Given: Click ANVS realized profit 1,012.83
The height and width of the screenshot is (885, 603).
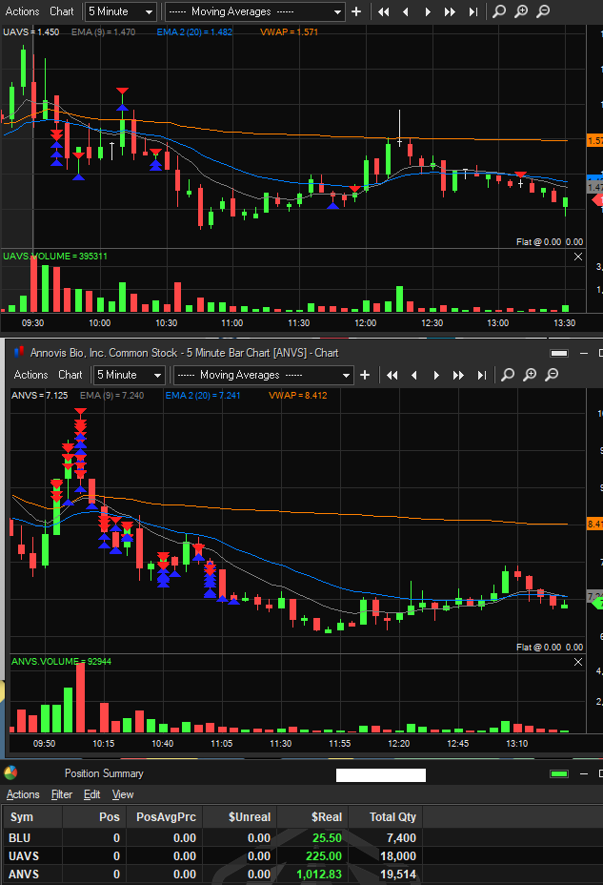Looking at the screenshot, I should click(x=319, y=875).
